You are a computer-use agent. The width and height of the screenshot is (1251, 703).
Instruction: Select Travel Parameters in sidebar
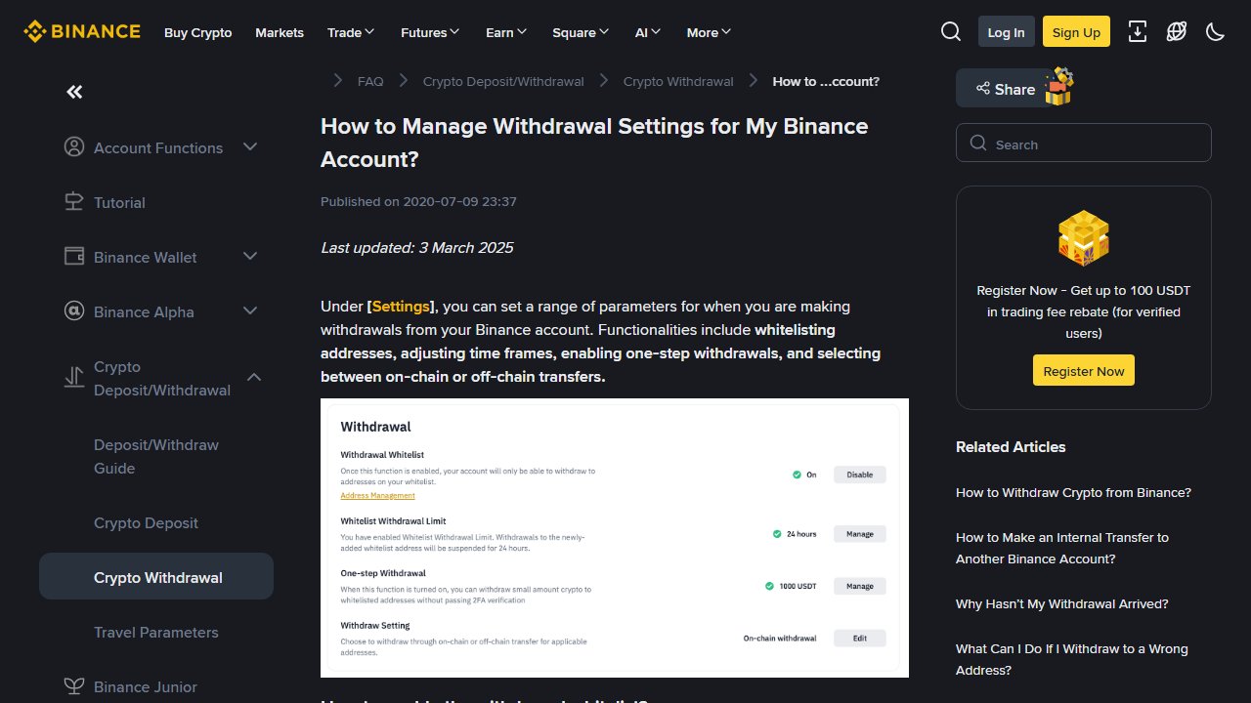(x=156, y=632)
